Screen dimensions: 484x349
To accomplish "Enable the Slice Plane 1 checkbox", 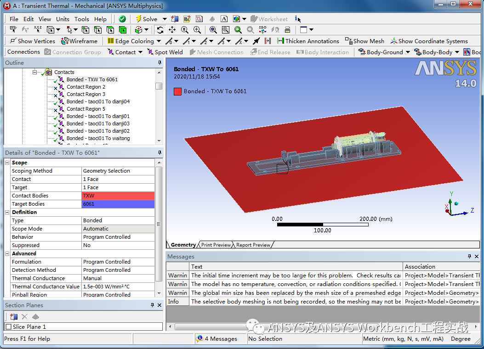I will [9, 327].
